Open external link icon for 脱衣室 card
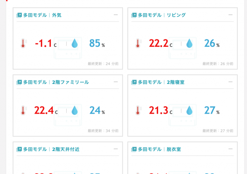This screenshot has width=247, height=174. click(x=134, y=149)
